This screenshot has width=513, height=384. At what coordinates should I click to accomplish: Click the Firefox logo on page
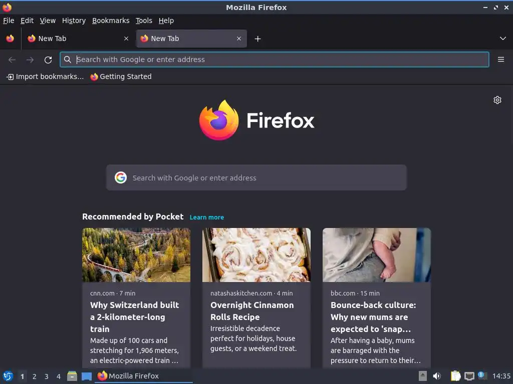pos(256,120)
